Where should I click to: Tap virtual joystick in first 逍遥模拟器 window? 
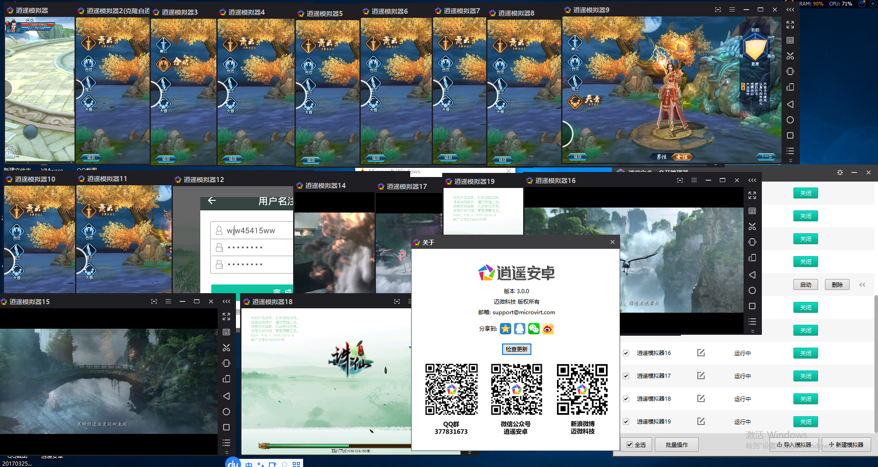(31, 132)
